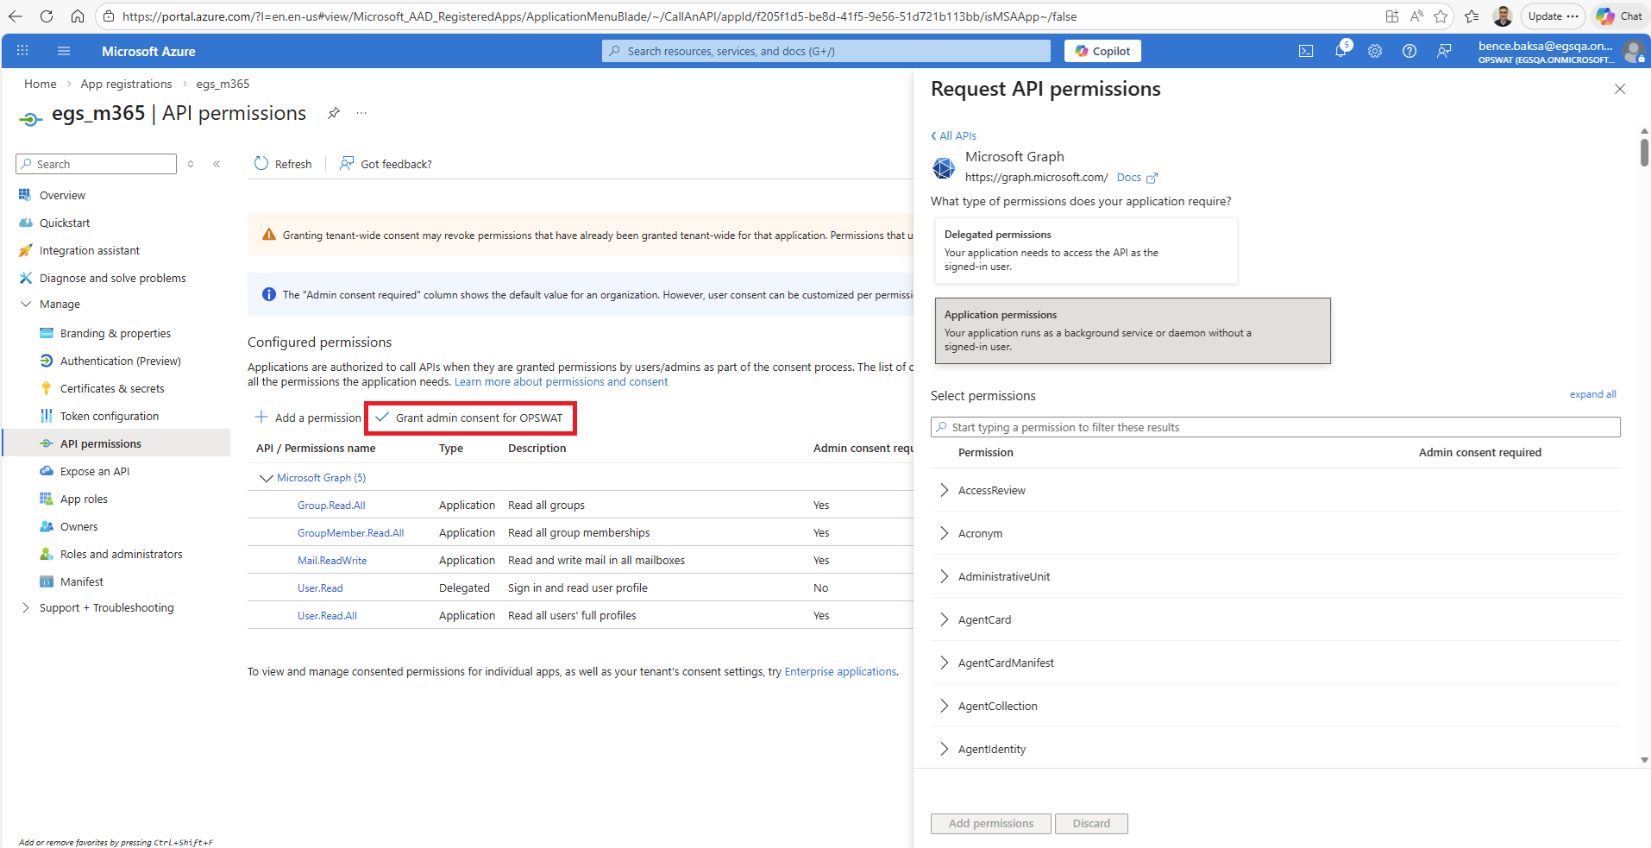Collapse the Microsoft Graph (5) group
The height and width of the screenshot is (848, 1651).
pyautogui.click(x=266, y=478)
